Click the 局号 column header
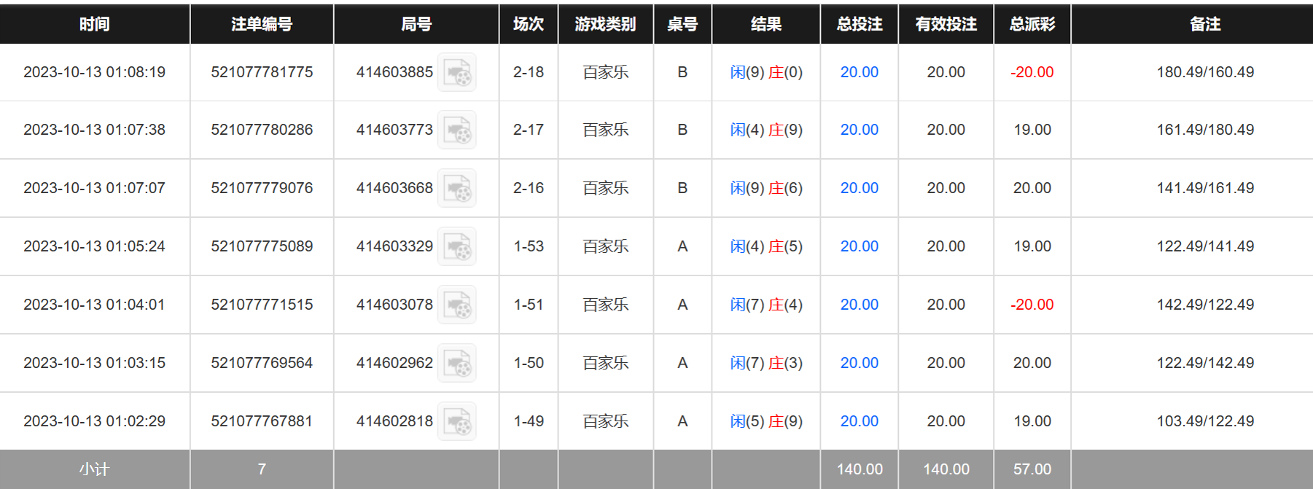Image resolution: width=1313 pixels, height=489 pixels. pos(416,24)
